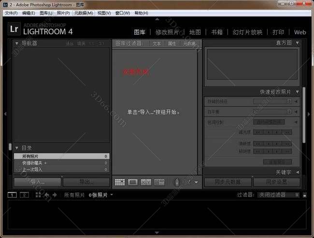Open the 编辑(E) menu

tap(29, 13)
